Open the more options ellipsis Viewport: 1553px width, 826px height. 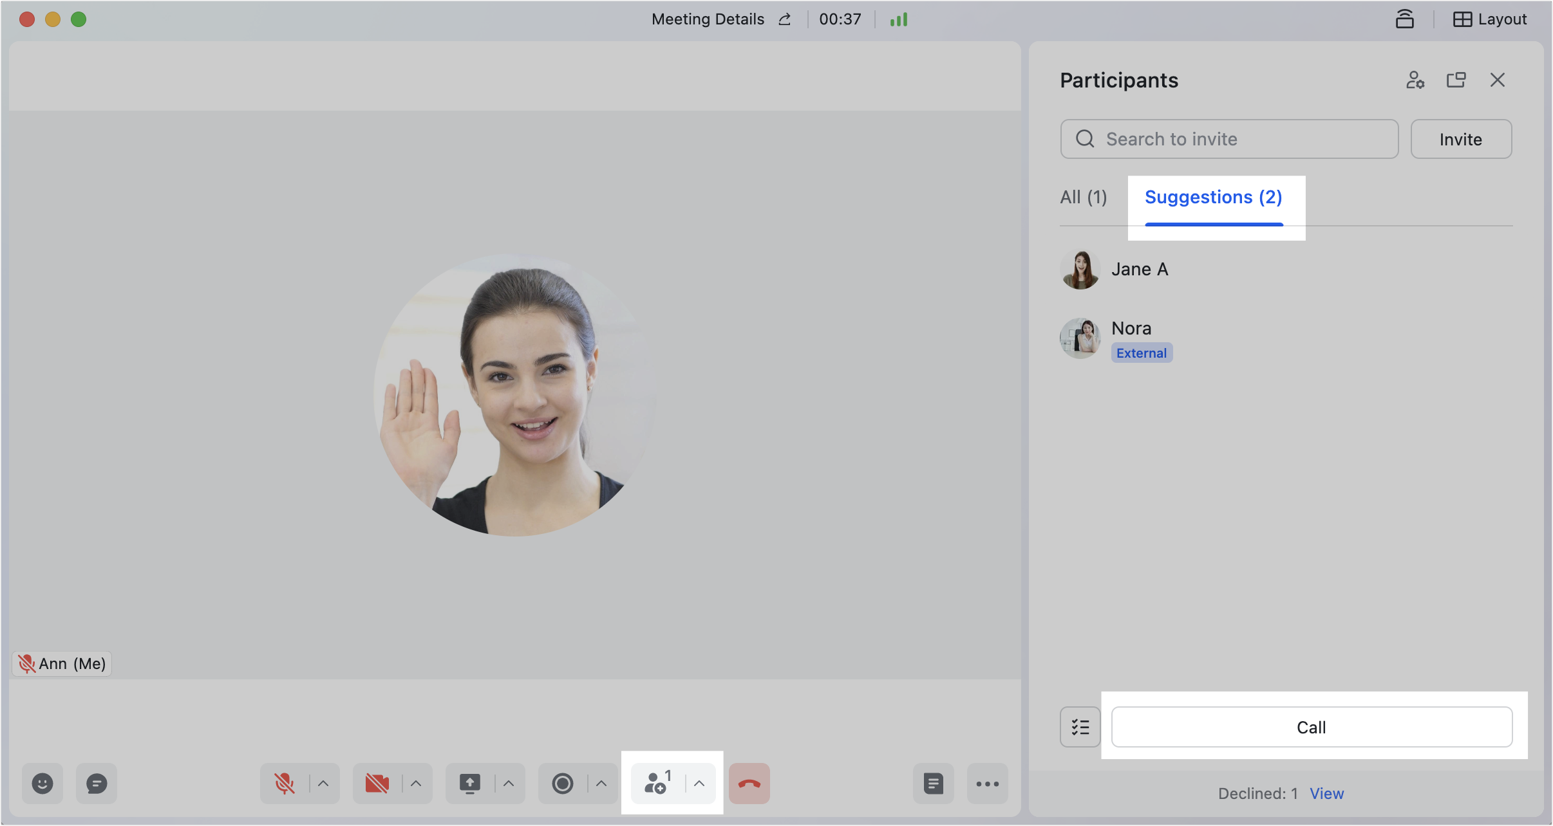[988, 784]
